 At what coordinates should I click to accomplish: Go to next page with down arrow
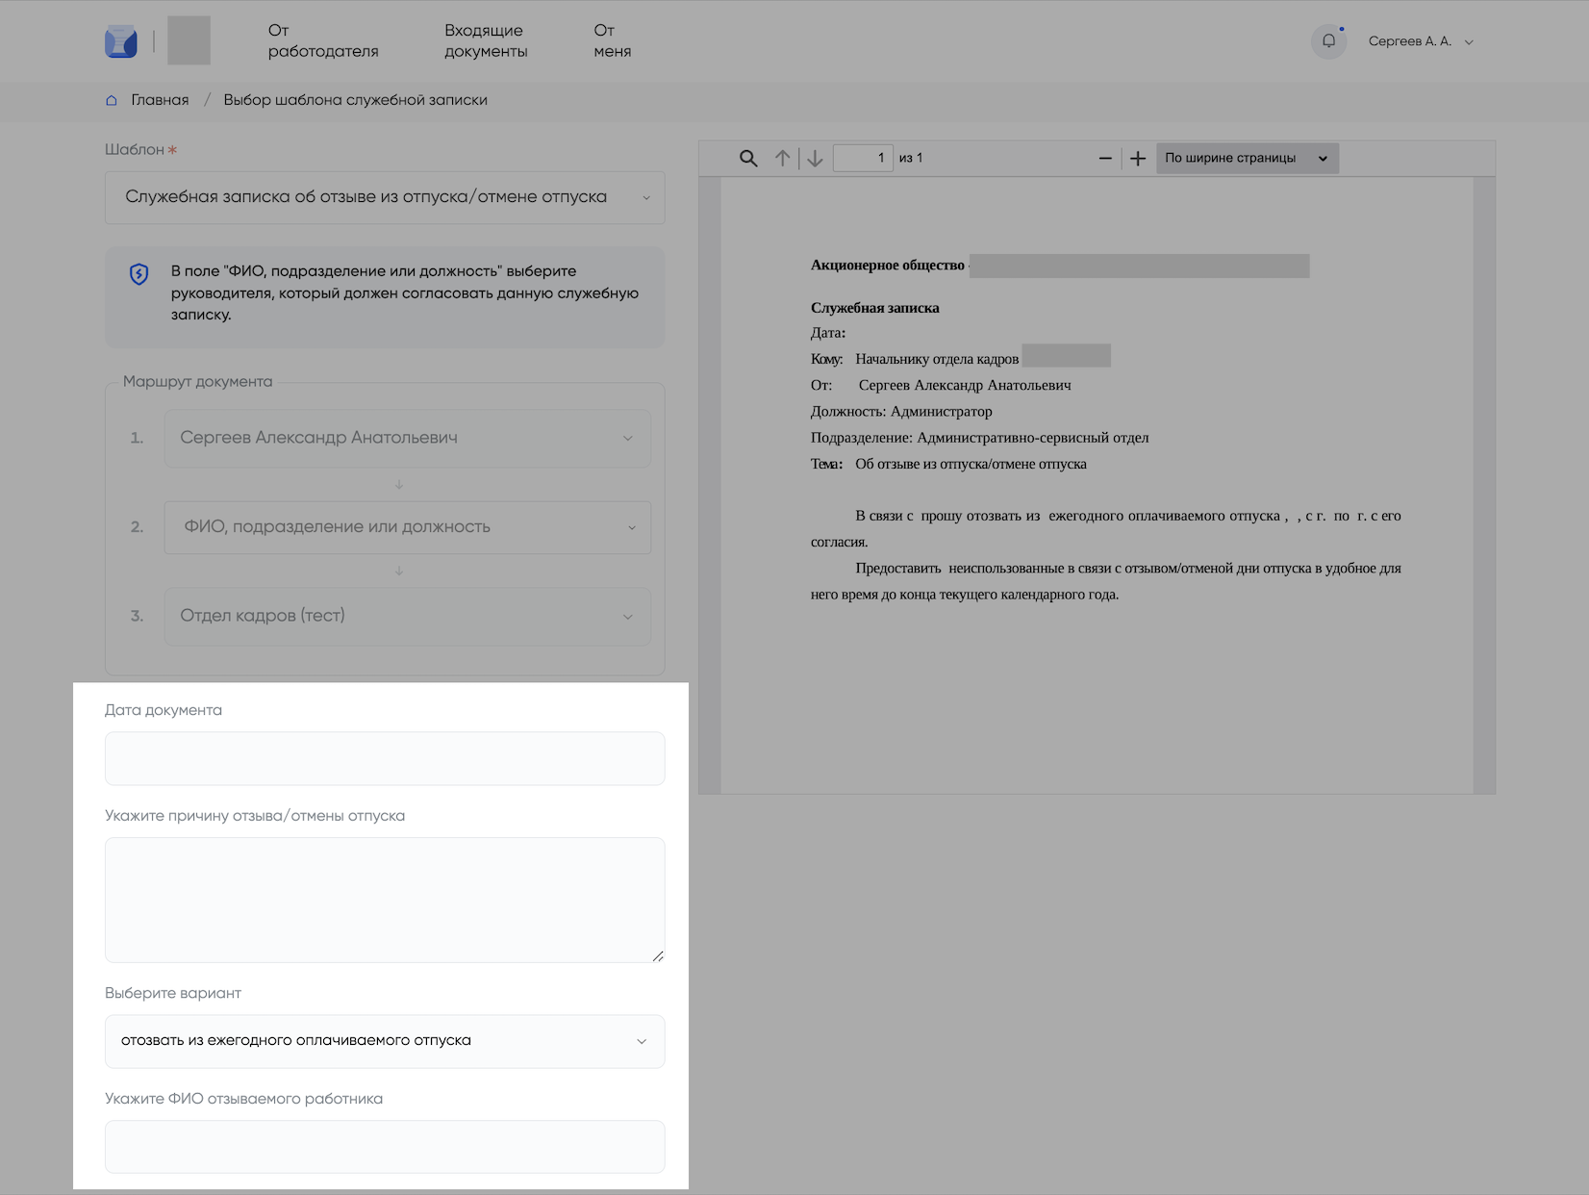[815, 159]
